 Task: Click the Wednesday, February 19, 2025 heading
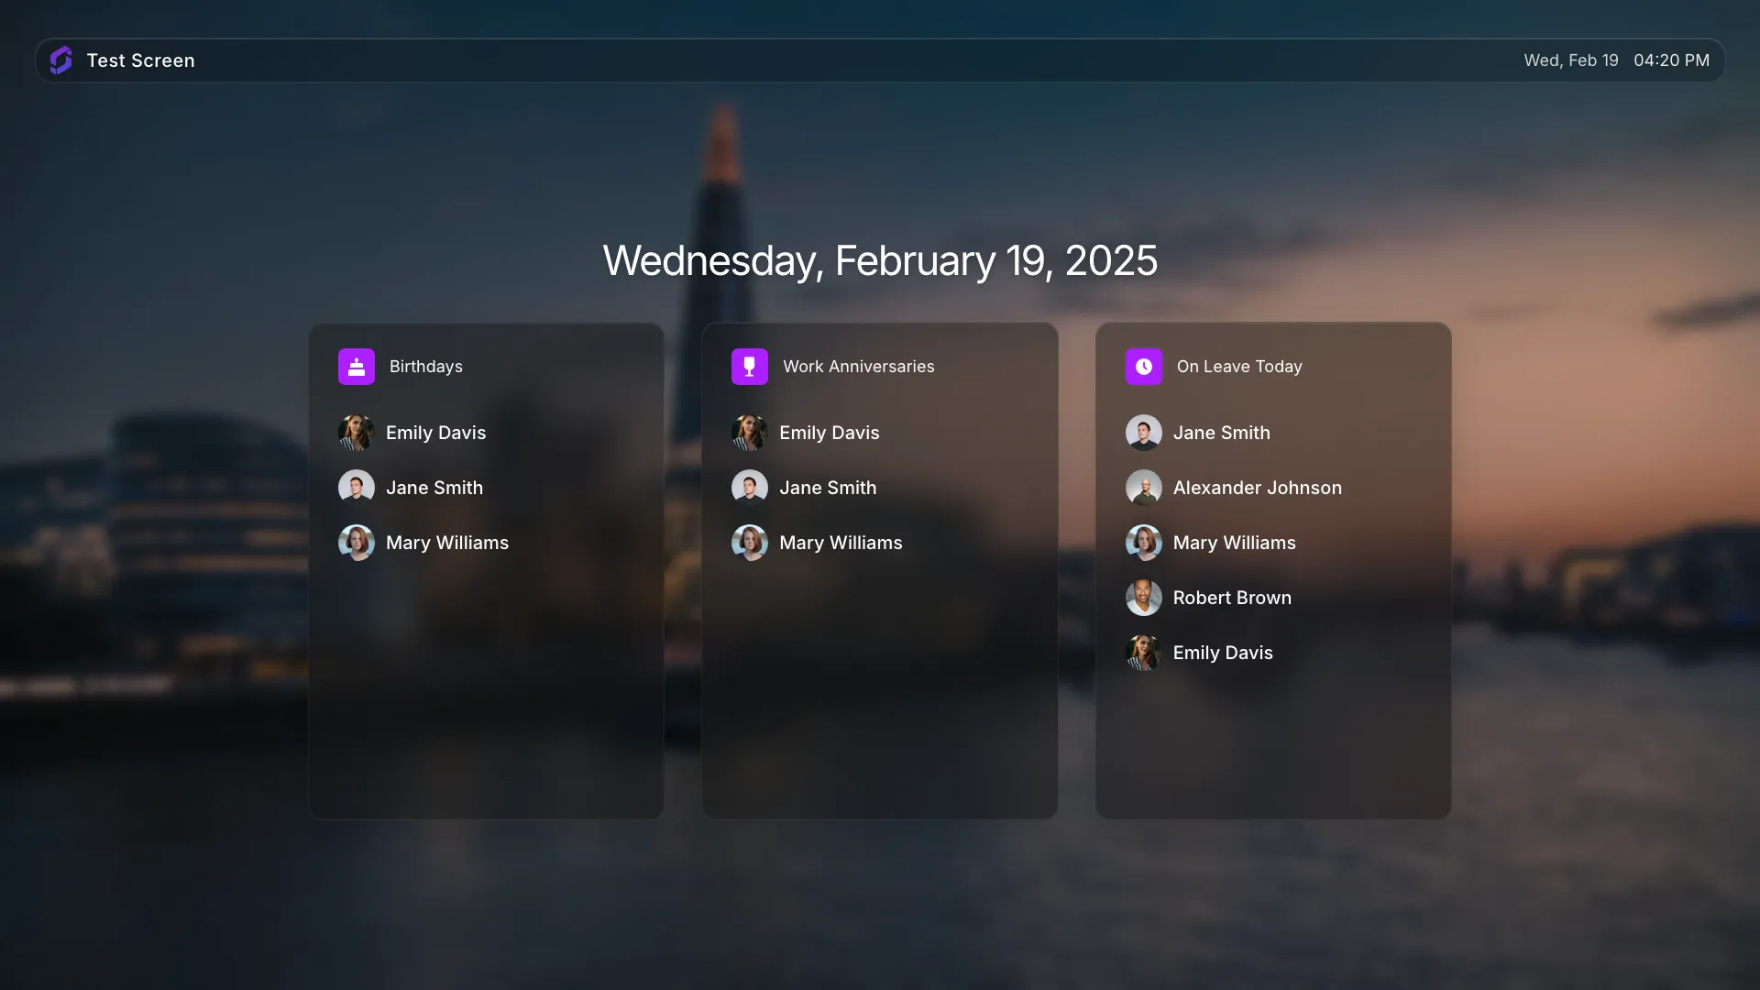coord(880,261)
